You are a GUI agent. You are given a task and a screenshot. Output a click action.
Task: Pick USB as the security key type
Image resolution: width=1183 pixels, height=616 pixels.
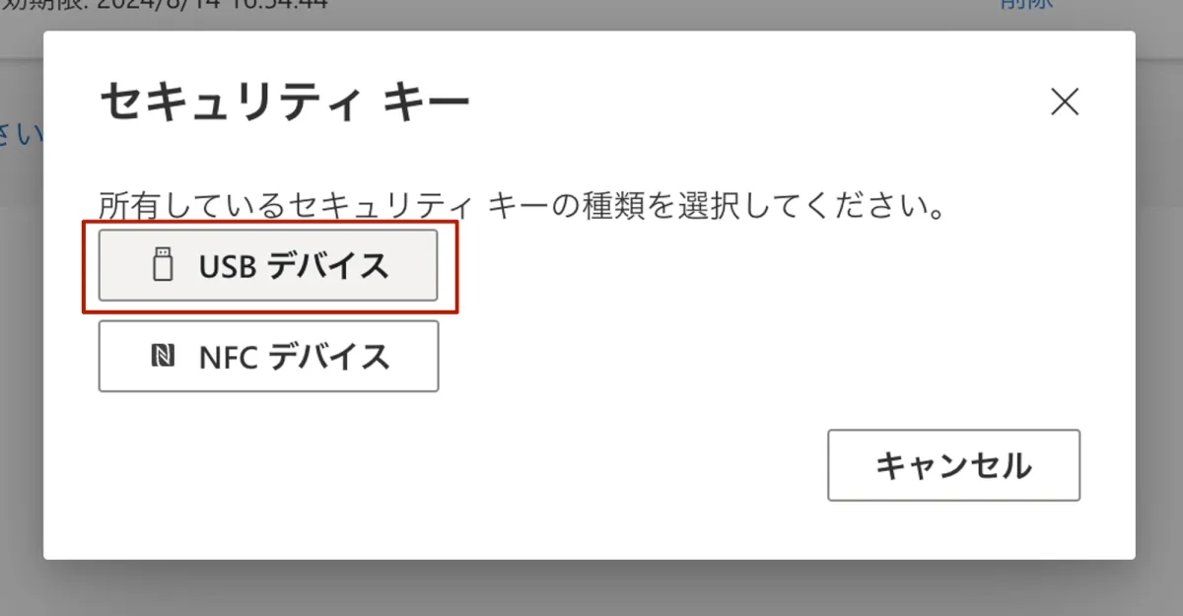click(x=268, y=266)
